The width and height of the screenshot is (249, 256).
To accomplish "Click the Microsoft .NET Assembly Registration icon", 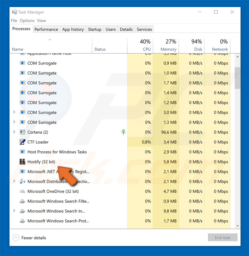I will click(22, 172).
